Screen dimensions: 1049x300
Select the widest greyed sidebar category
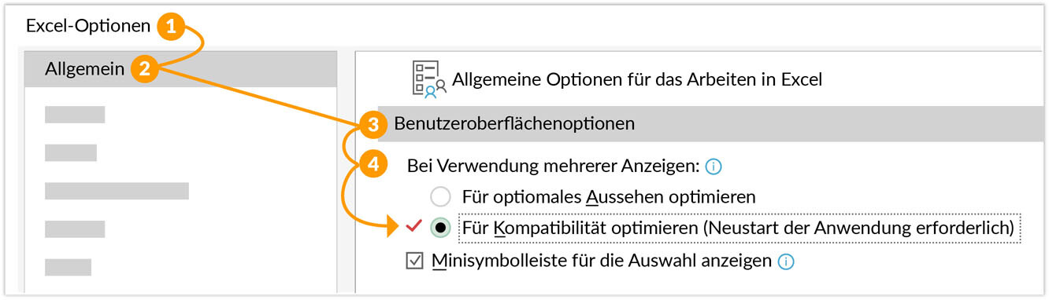click(x=117, y=191)
